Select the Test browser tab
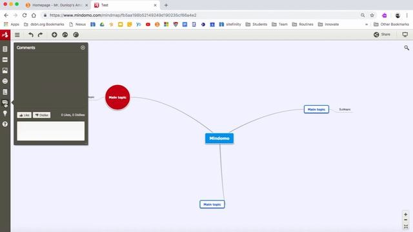Screen dimensions: 413x232 [125, 5]
